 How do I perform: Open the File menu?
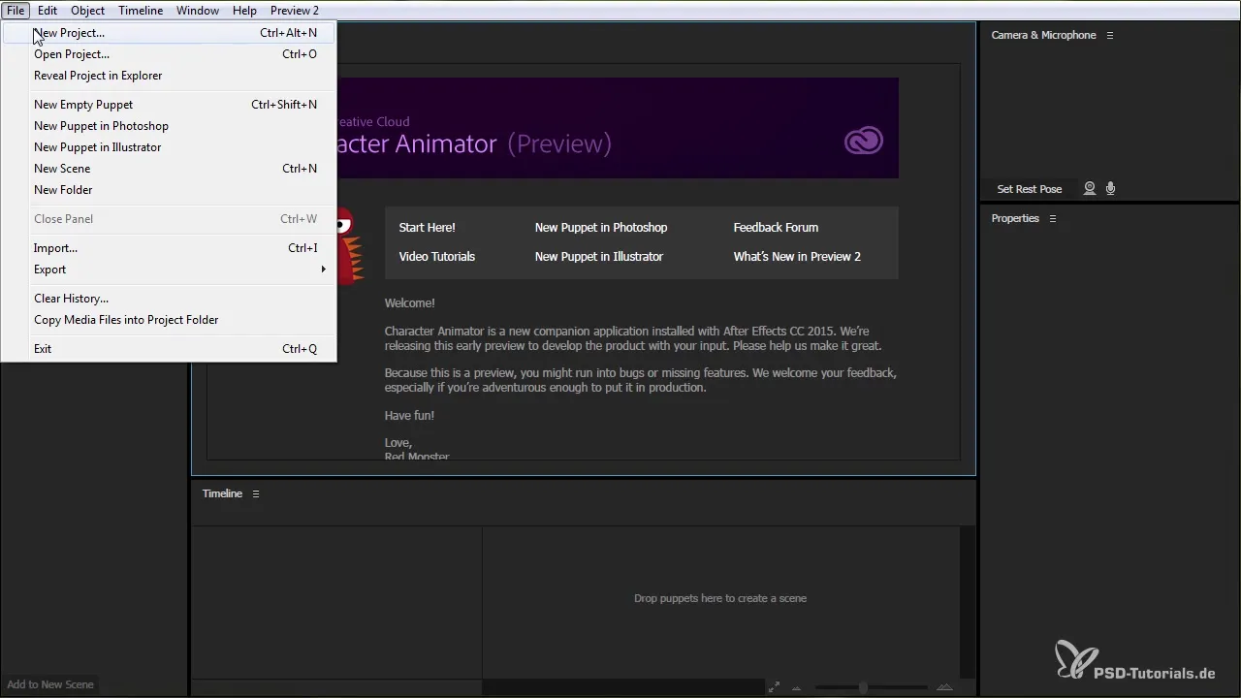(x=16, y=11)
